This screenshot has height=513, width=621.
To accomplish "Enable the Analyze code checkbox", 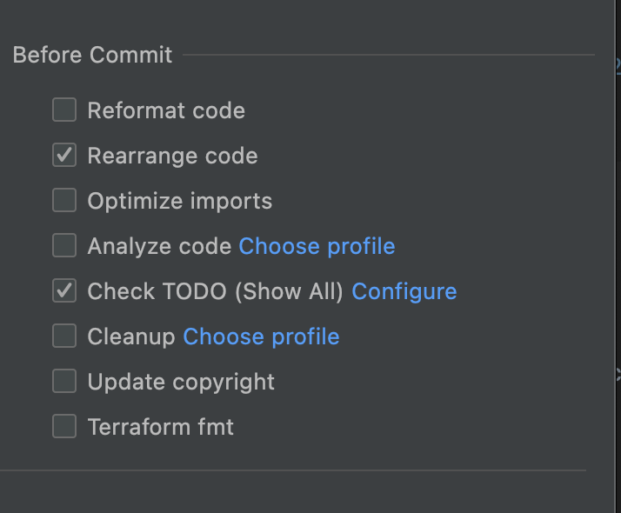I will pos(64,246).
